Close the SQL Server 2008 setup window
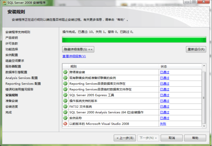 203,2
